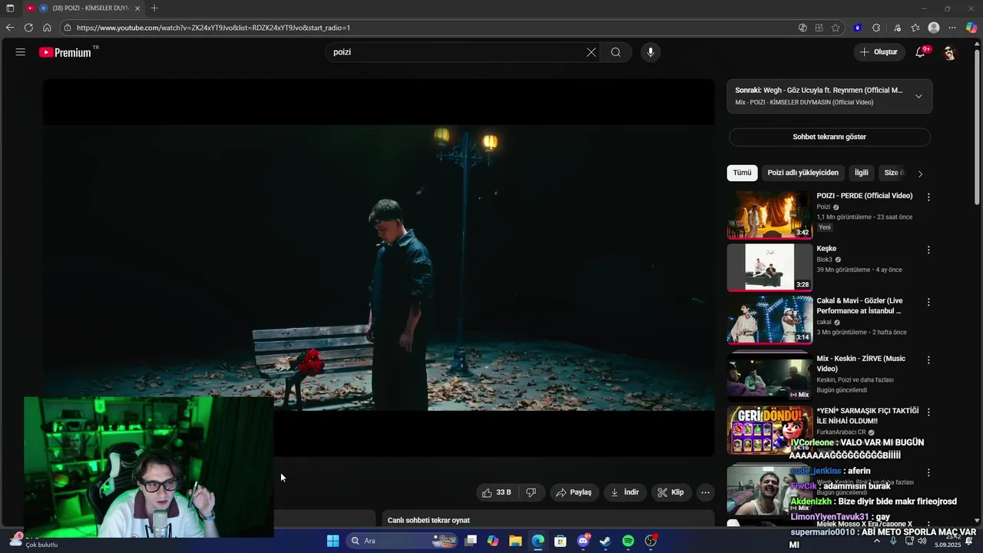This screenshot has height=553, width=983.
Task: Open options for SARMAŞIK FIÇI TAKTİĞİ video
Action: point(928,412)
